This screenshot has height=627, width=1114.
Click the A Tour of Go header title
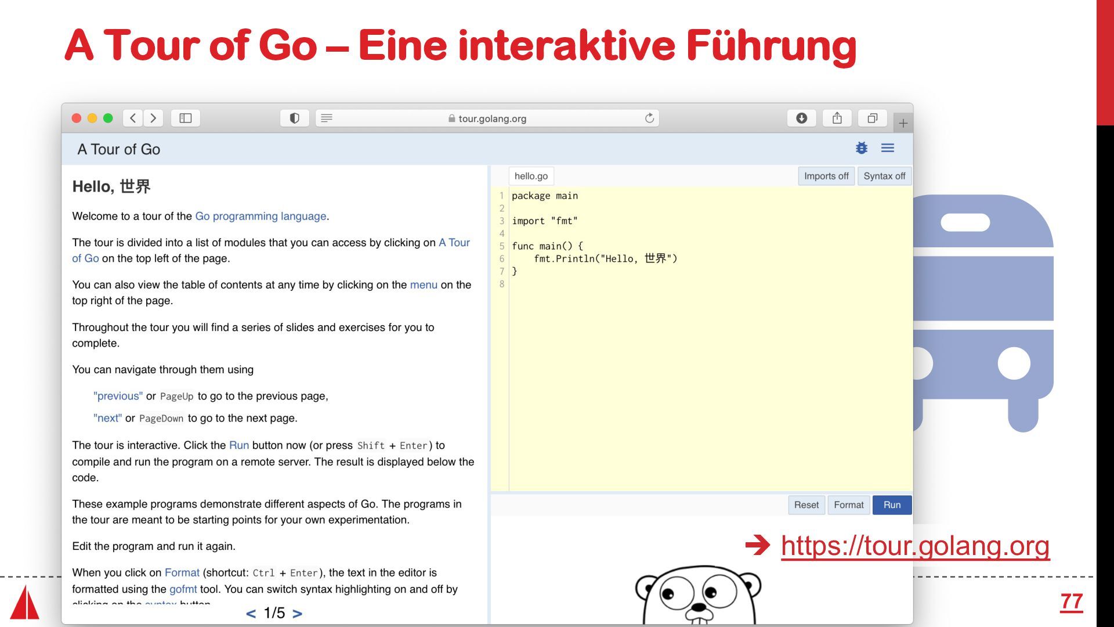click(119, 149)
